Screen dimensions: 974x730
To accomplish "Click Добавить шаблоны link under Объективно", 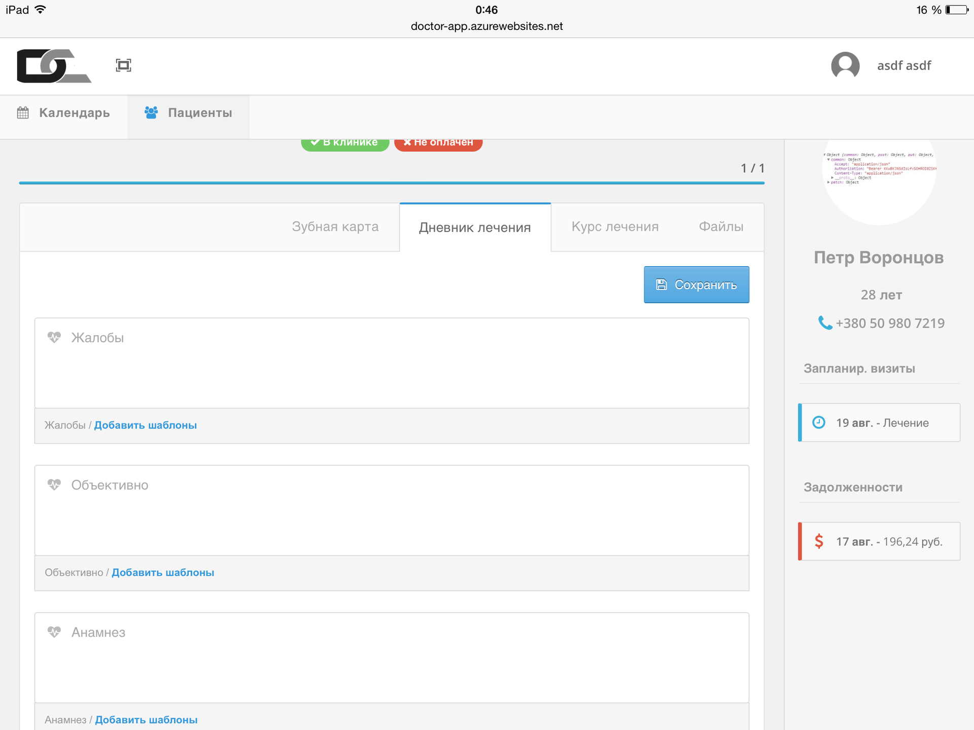I will coord(163,572).
